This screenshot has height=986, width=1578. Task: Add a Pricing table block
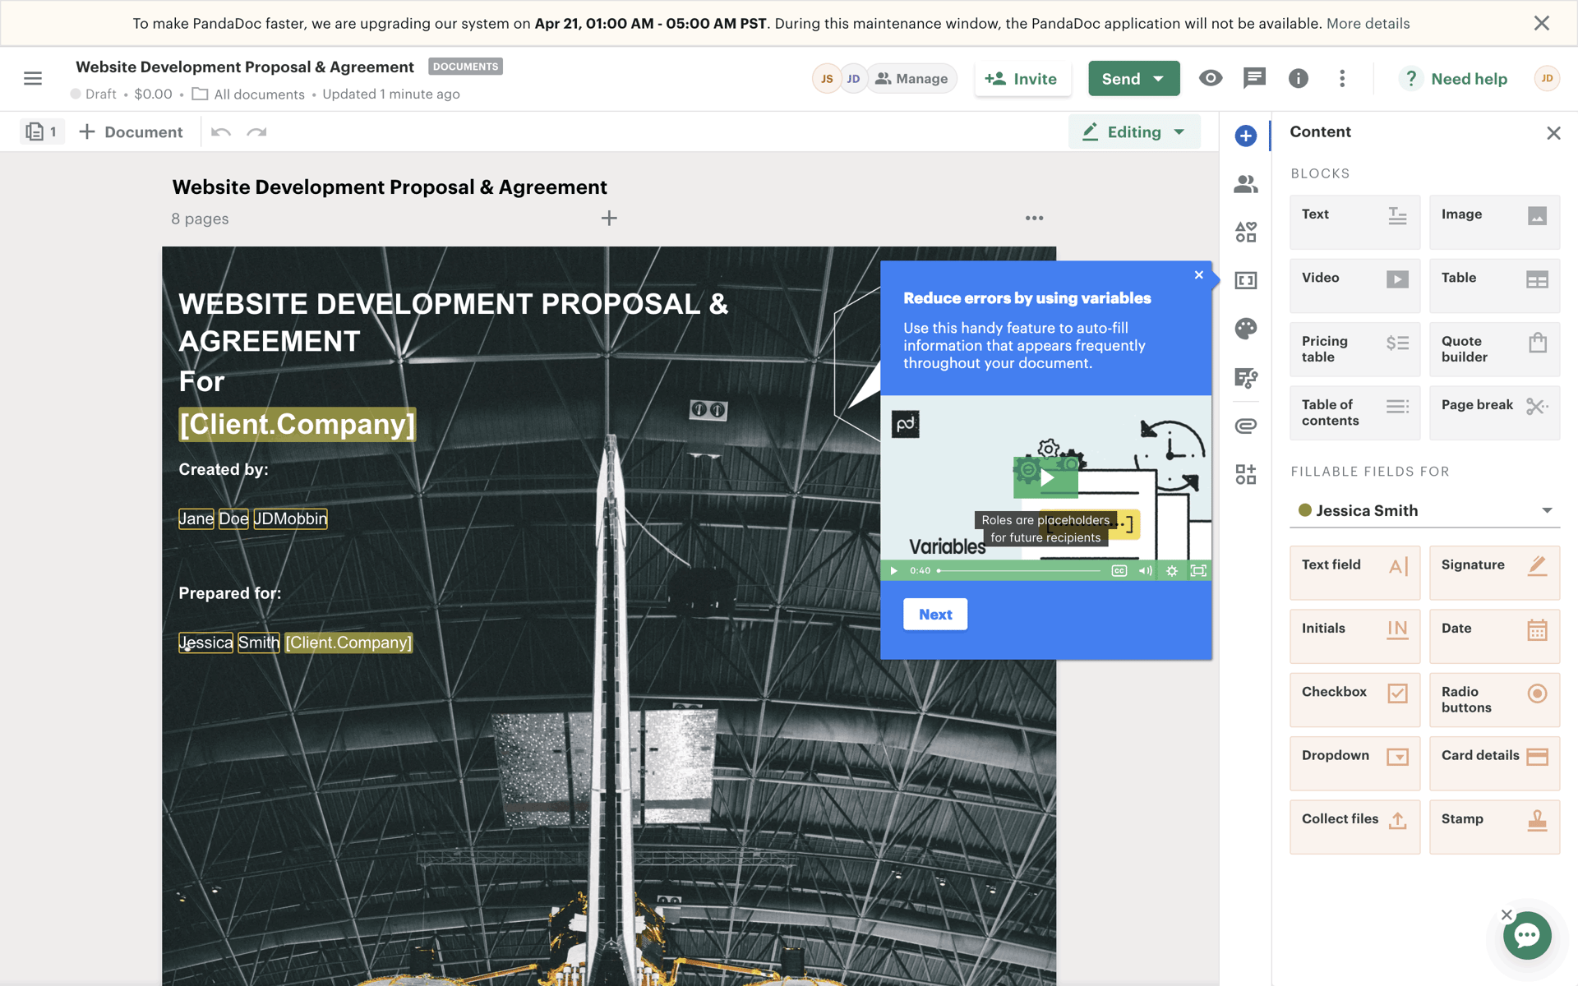pos(1354,349)
